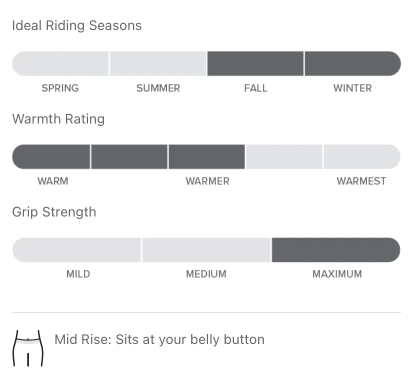
Task: Click the first Warm rating segment
Action: [51, 157]
